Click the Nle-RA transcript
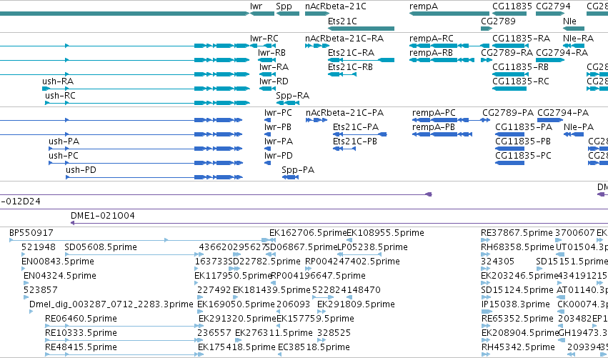 pos(574,46)
